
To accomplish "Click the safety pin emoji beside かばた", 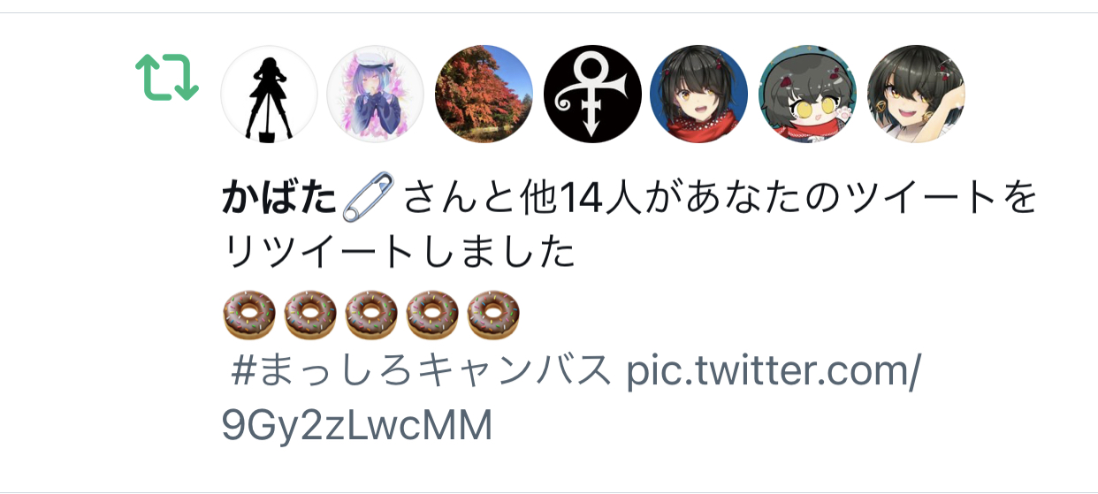I will [369, 200].
